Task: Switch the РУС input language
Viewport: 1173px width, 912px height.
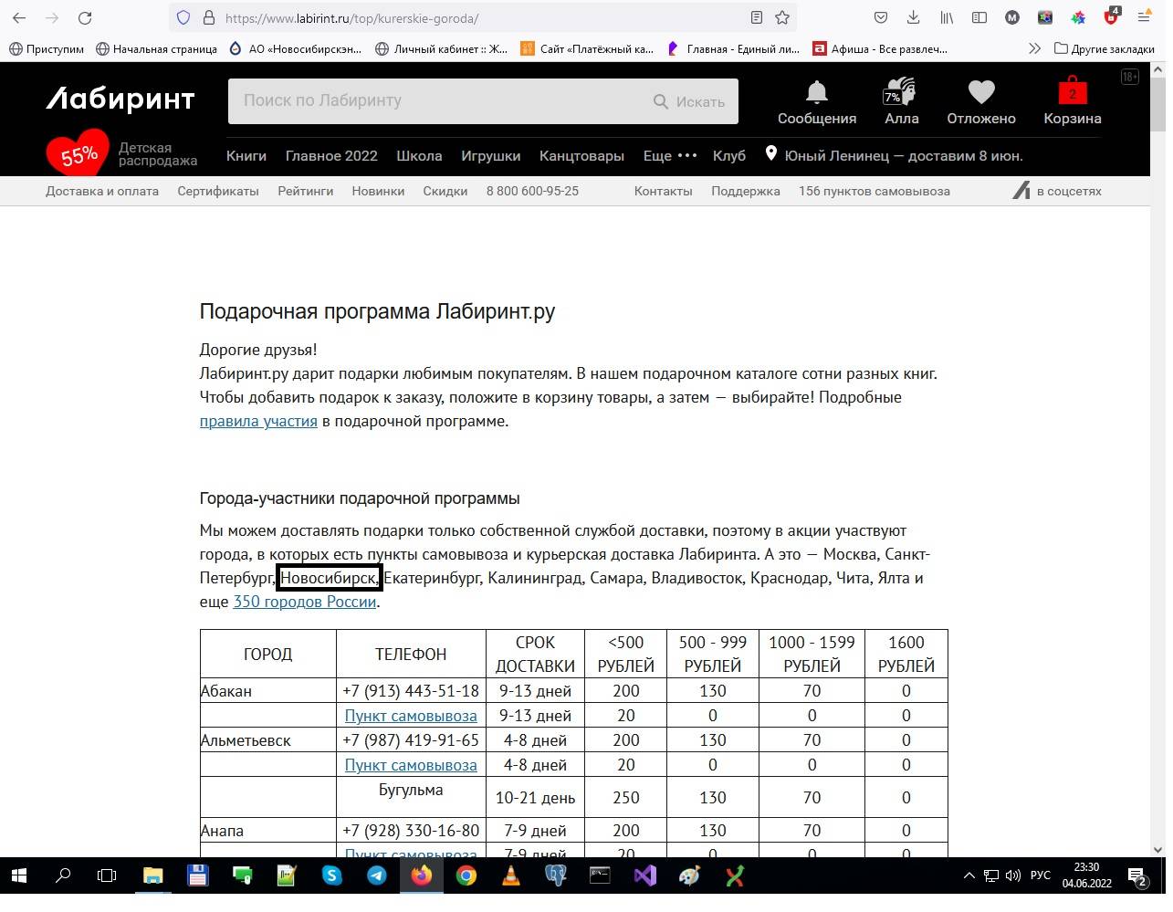Action: coord(1041,875)
